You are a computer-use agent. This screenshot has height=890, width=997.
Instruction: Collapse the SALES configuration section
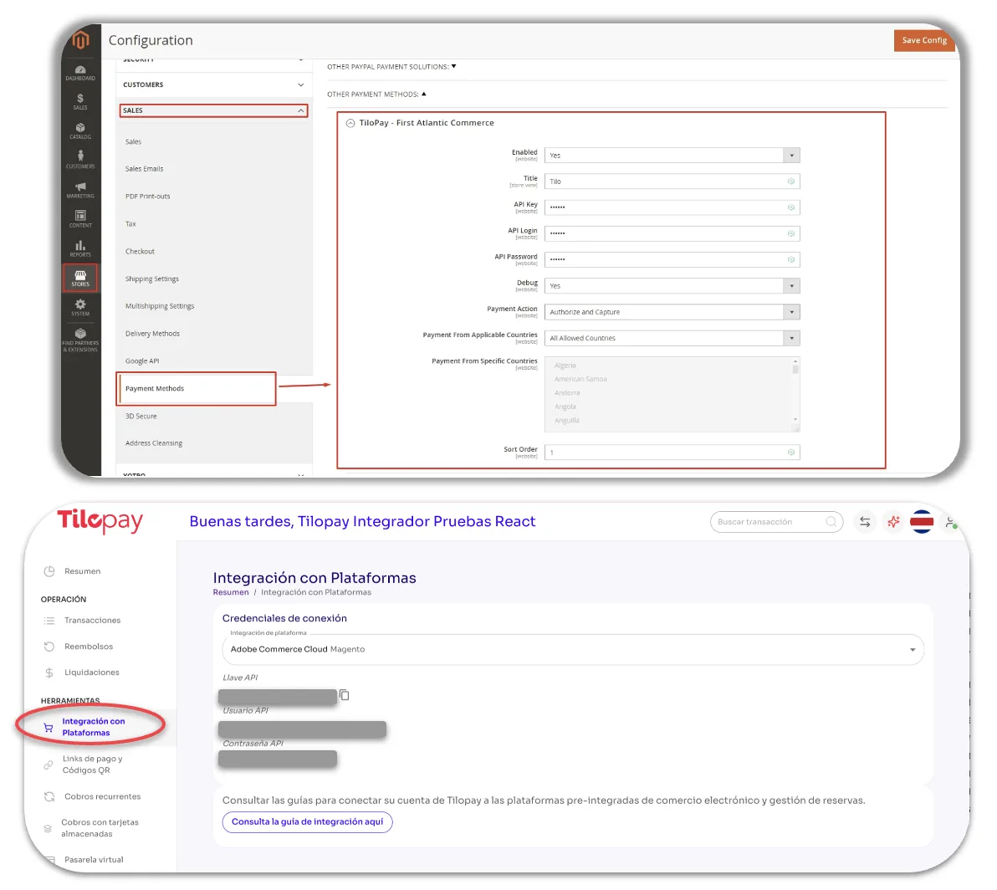click(213, 110)
